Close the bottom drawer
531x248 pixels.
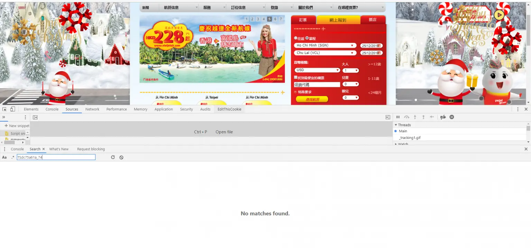point(526,149)
